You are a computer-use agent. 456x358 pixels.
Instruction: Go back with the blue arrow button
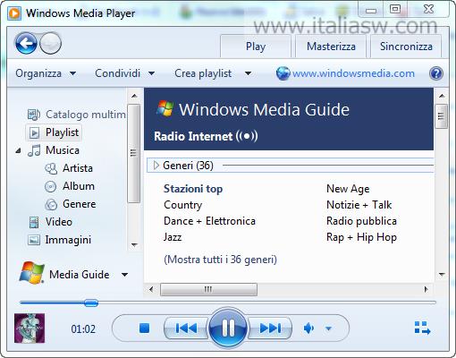click(x=26, y=44)
